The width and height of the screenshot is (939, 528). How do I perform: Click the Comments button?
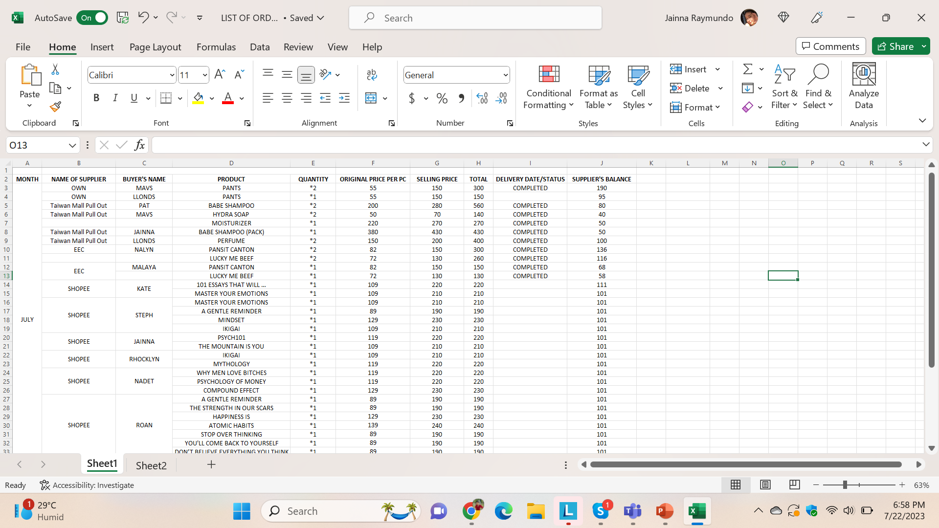830,46
